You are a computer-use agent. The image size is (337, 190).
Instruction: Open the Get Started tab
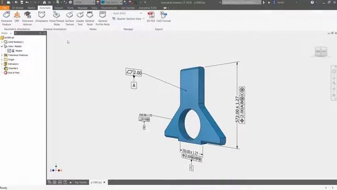tap(128, 8)
